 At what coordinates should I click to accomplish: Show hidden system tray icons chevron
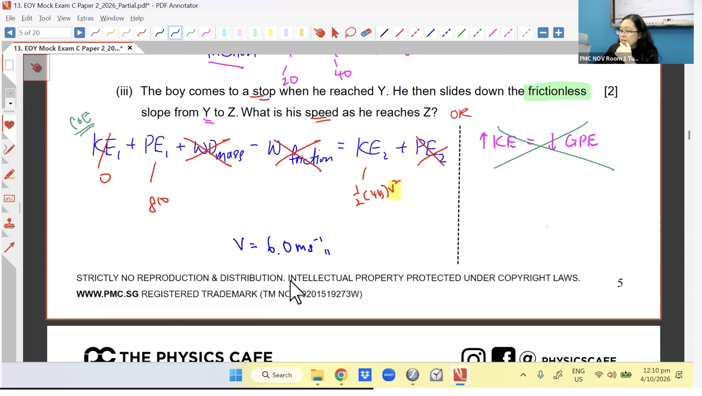[x=523, y=375]
